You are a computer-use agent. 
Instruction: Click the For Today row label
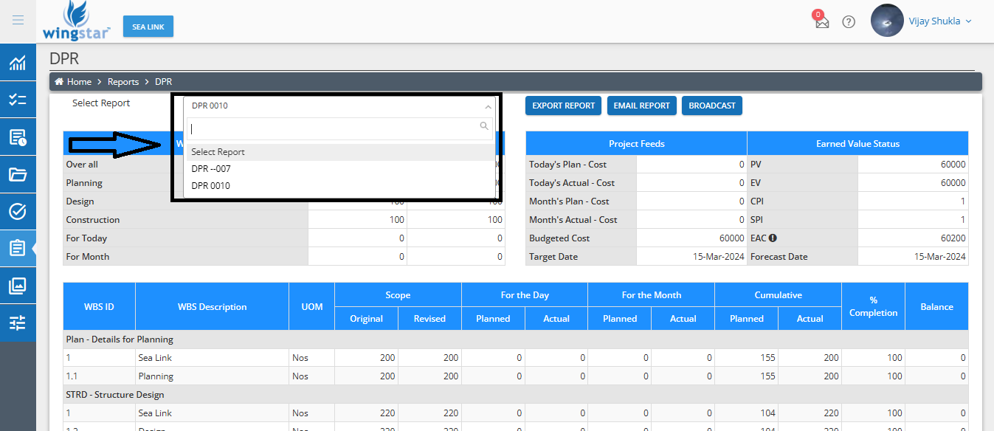pyautogui.click(x=86, y=238)
